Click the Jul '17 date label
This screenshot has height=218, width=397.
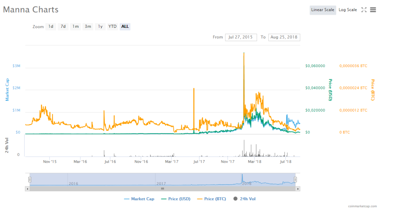pyautogui.click(x=199, y=162)
